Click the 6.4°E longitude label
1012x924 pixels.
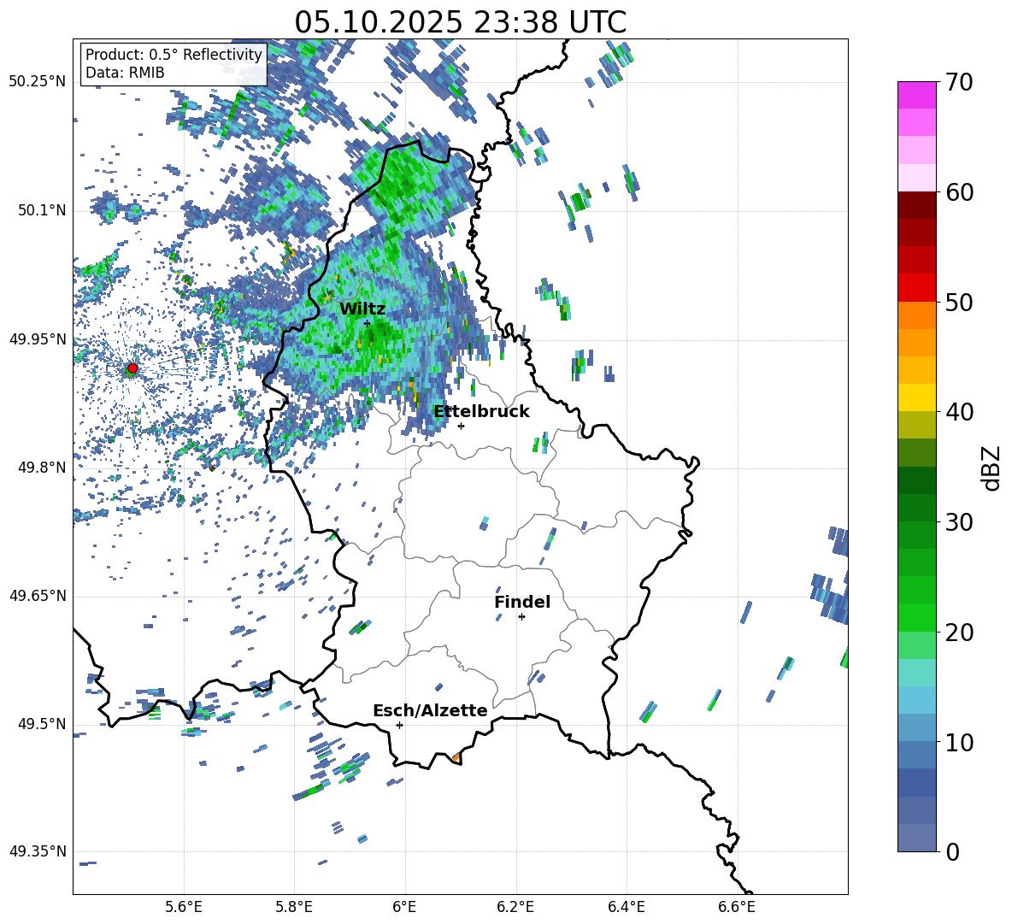pos(626,908)
